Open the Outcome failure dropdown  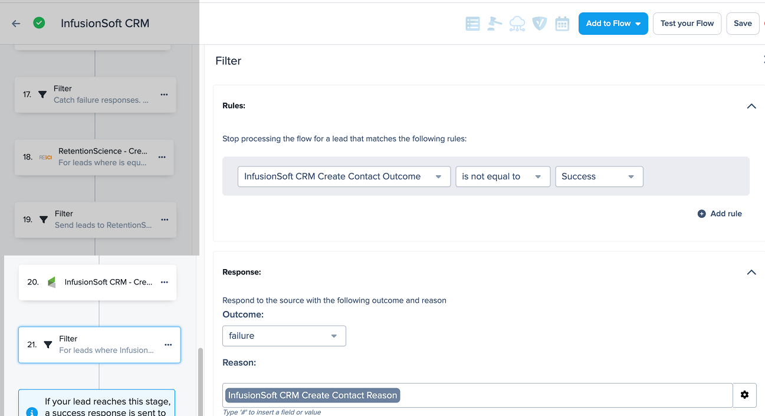(x=284, y=336)
